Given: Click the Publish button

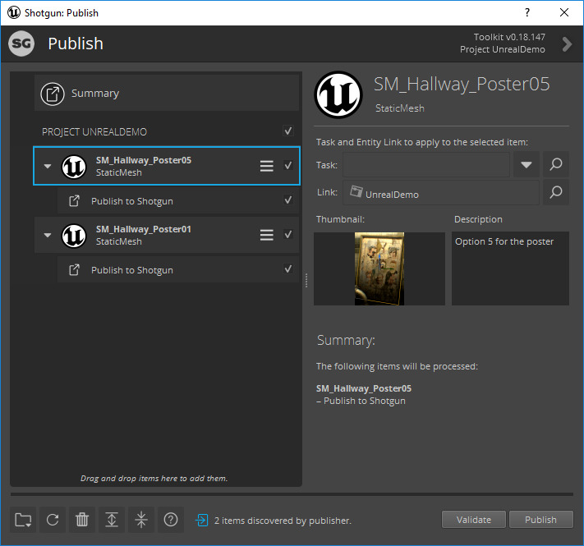Looking at the screenshot, I should 540,520.
